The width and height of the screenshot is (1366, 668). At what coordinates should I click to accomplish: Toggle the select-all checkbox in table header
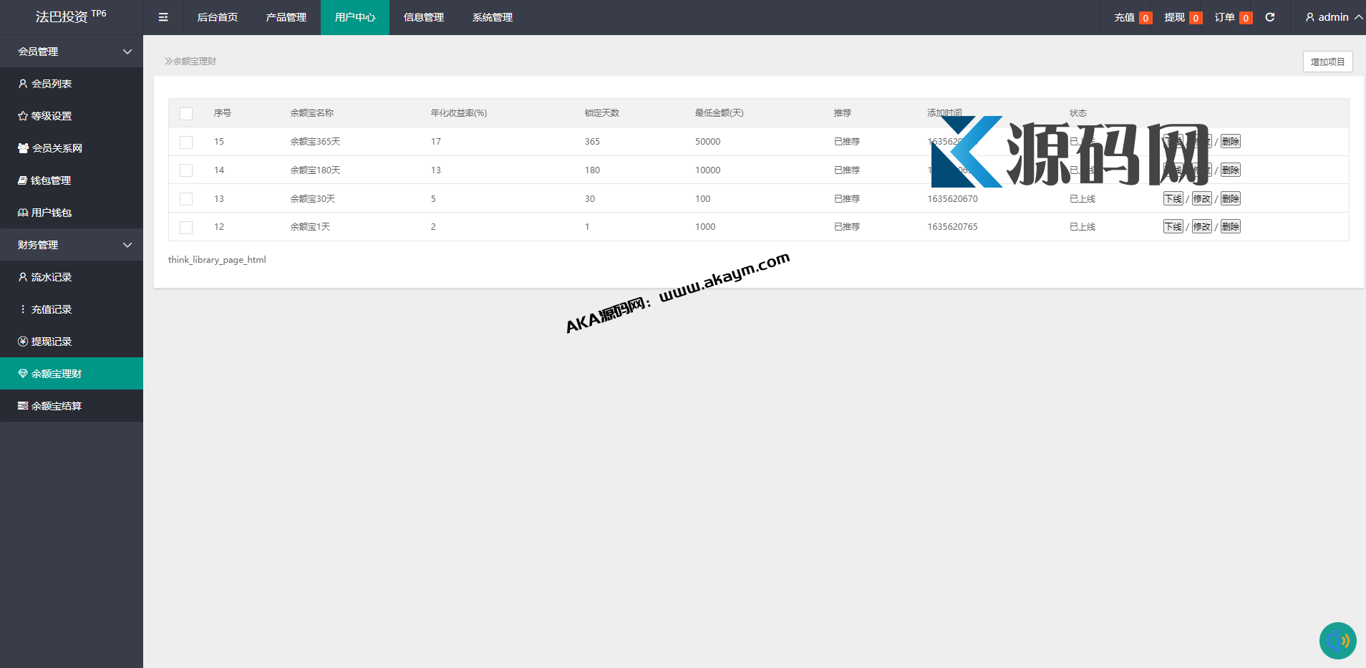tap(186, 114)
